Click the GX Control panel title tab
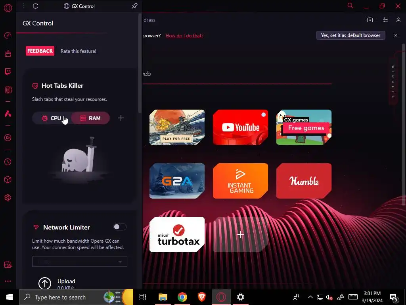Screen dimensions: 406x305 click(79, 6)
